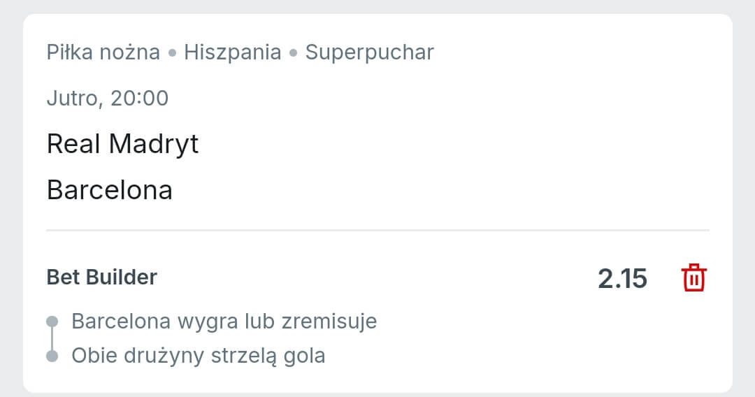
Task: Select the Obie drużyny strzelą gola selection
Action: coord(199,356)
